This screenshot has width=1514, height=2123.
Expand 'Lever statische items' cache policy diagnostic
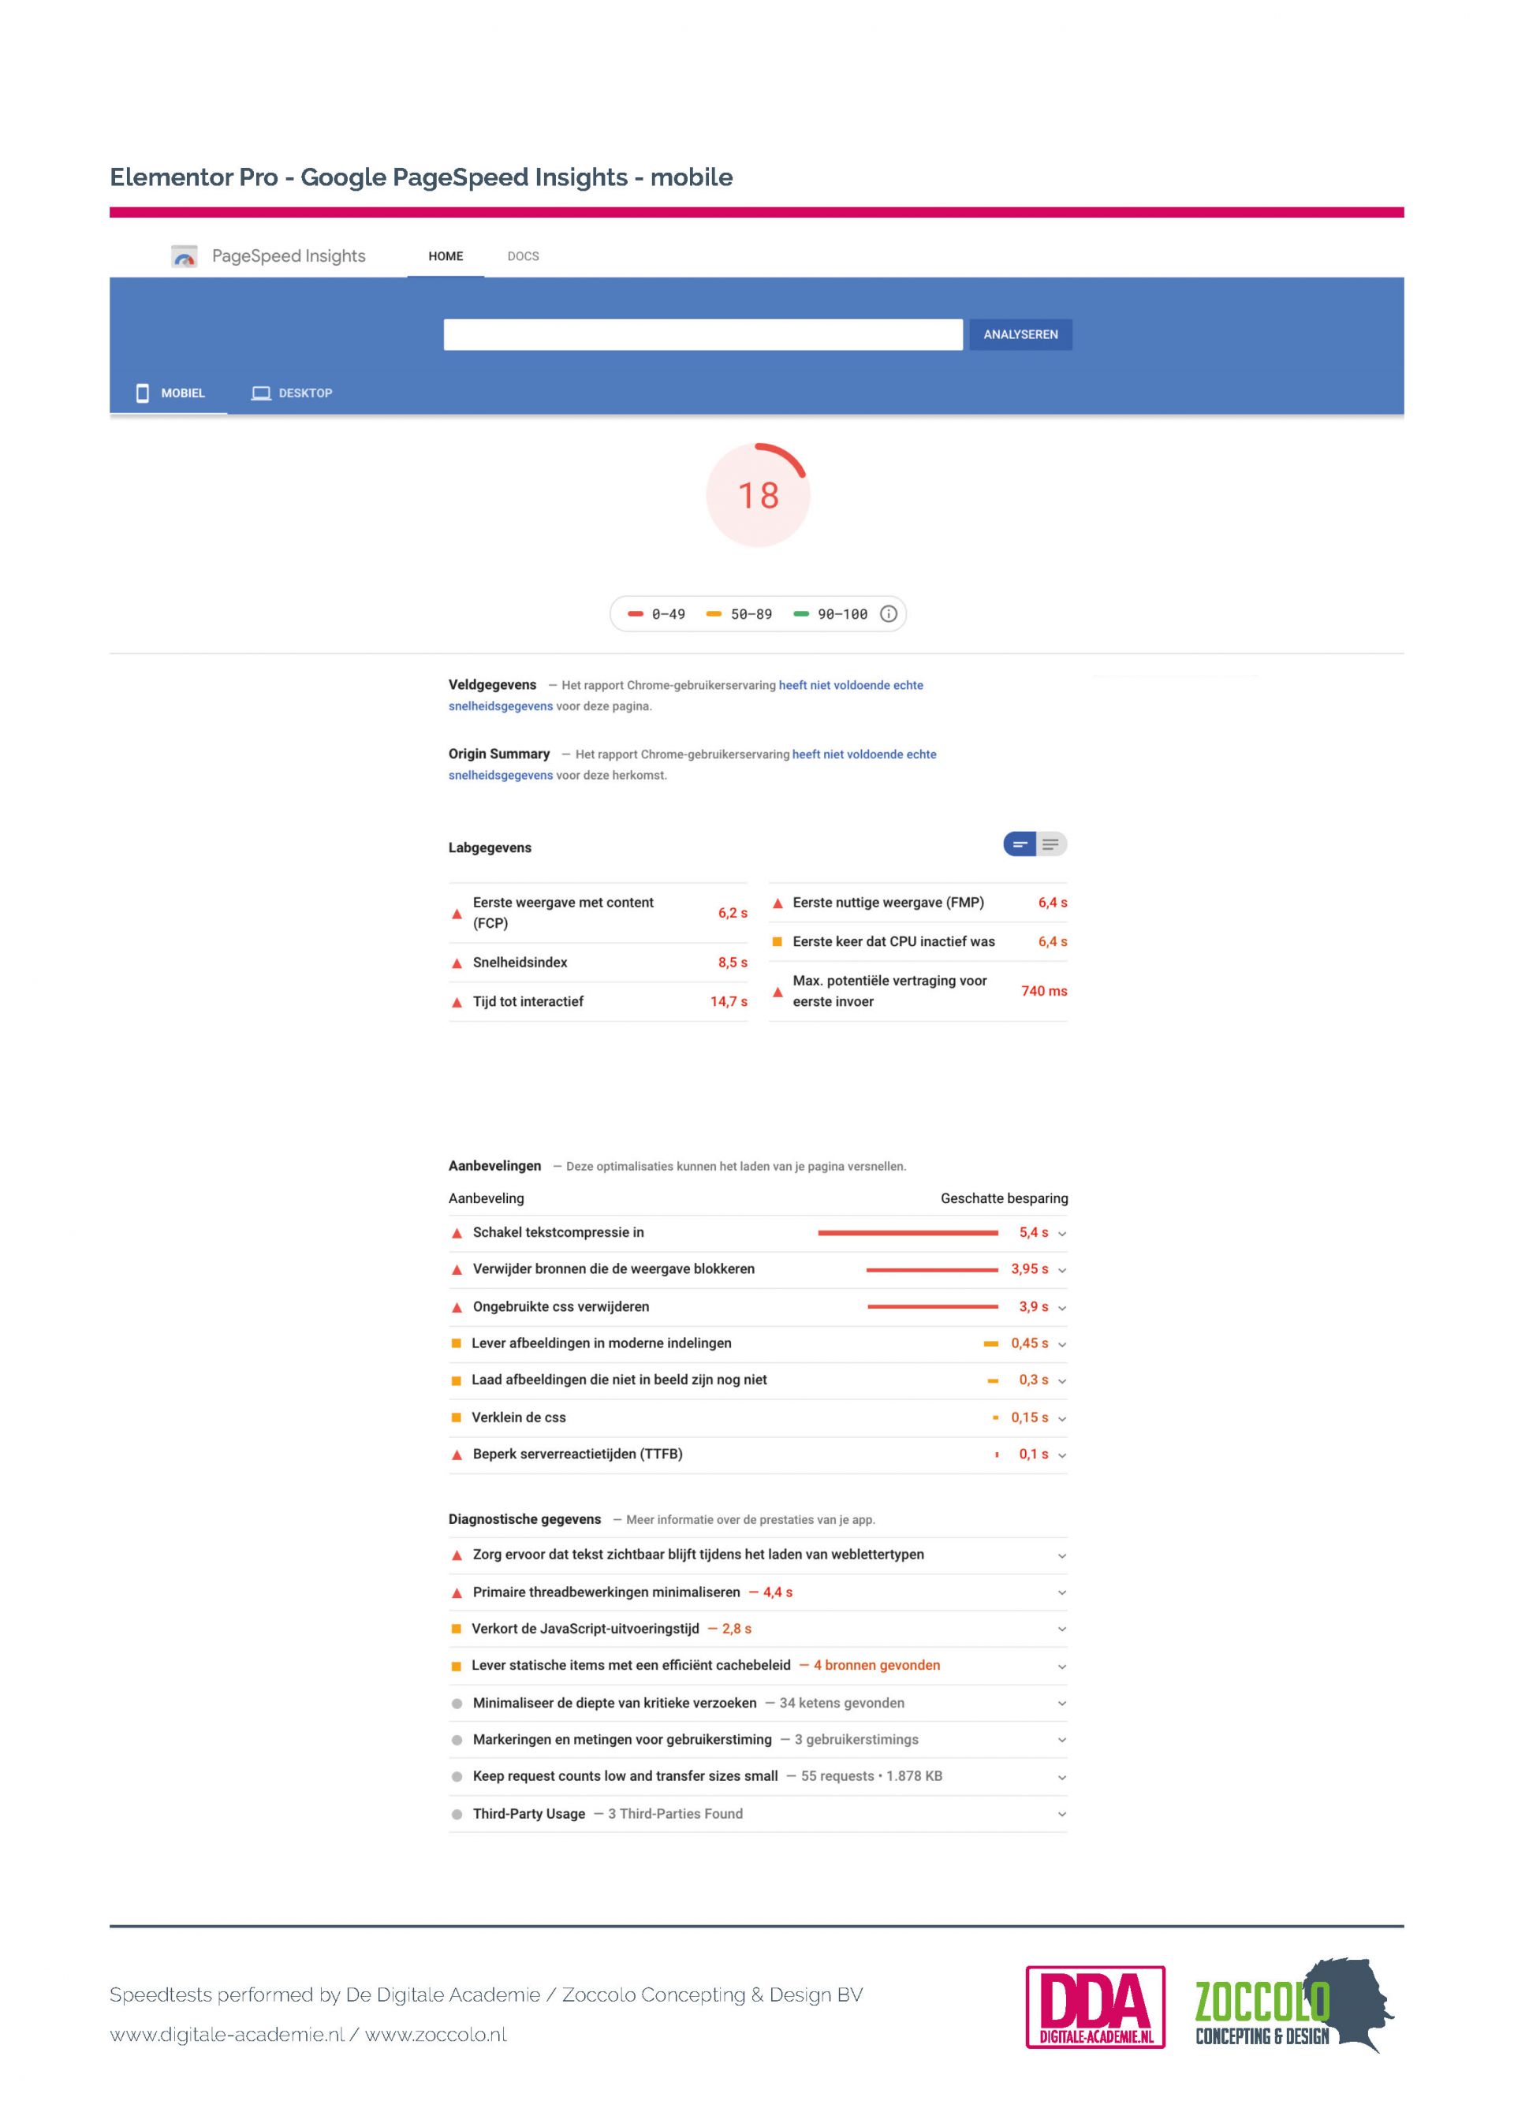click(758, 1666)
